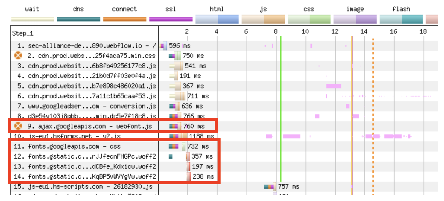Click the "wait" legend label
Screen dimensions: 444x201
coord(32,9)
